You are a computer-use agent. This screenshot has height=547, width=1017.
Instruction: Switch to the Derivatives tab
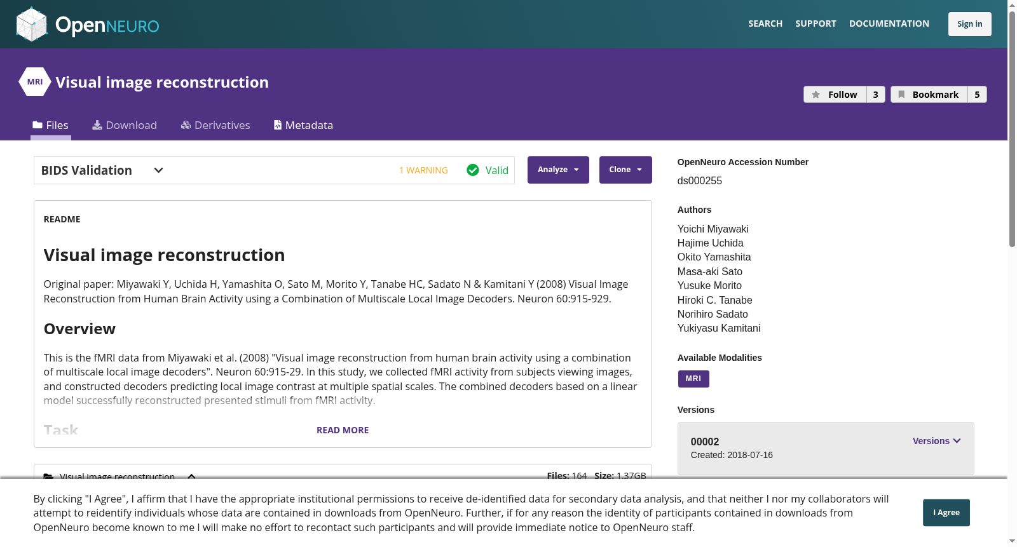pos(215,125)
